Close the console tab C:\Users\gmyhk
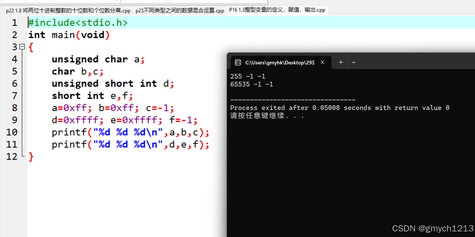This screenshot has height=237, width=475. point(323,62)
